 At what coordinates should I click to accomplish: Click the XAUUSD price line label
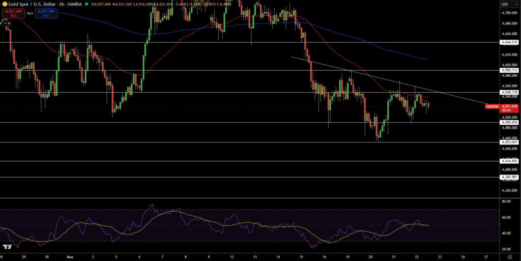point(493,106)
